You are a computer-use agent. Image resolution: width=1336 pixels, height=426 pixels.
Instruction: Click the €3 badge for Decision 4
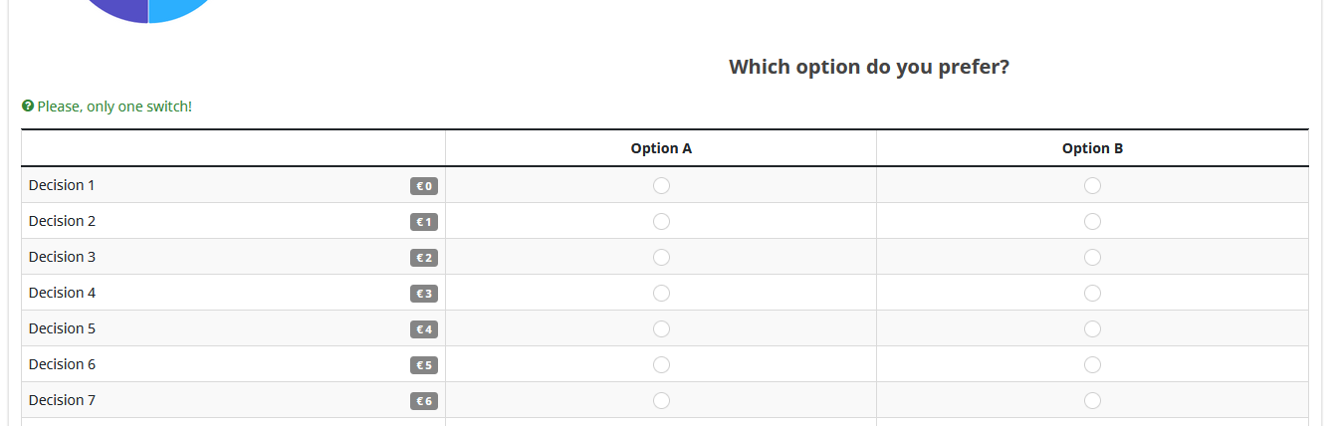424,294
